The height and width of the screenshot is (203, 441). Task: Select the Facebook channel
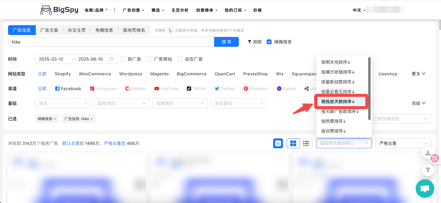(x=68, y=88)
